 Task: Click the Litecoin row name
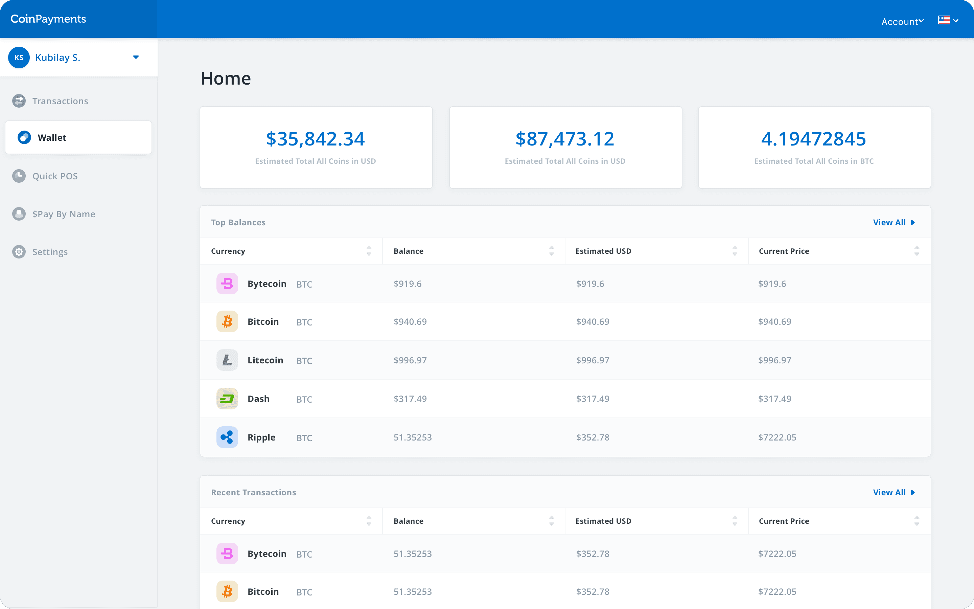(x=265, y=360)
